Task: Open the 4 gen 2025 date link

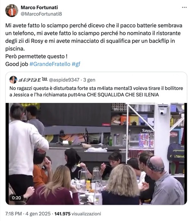Action: tap(38, 214)
